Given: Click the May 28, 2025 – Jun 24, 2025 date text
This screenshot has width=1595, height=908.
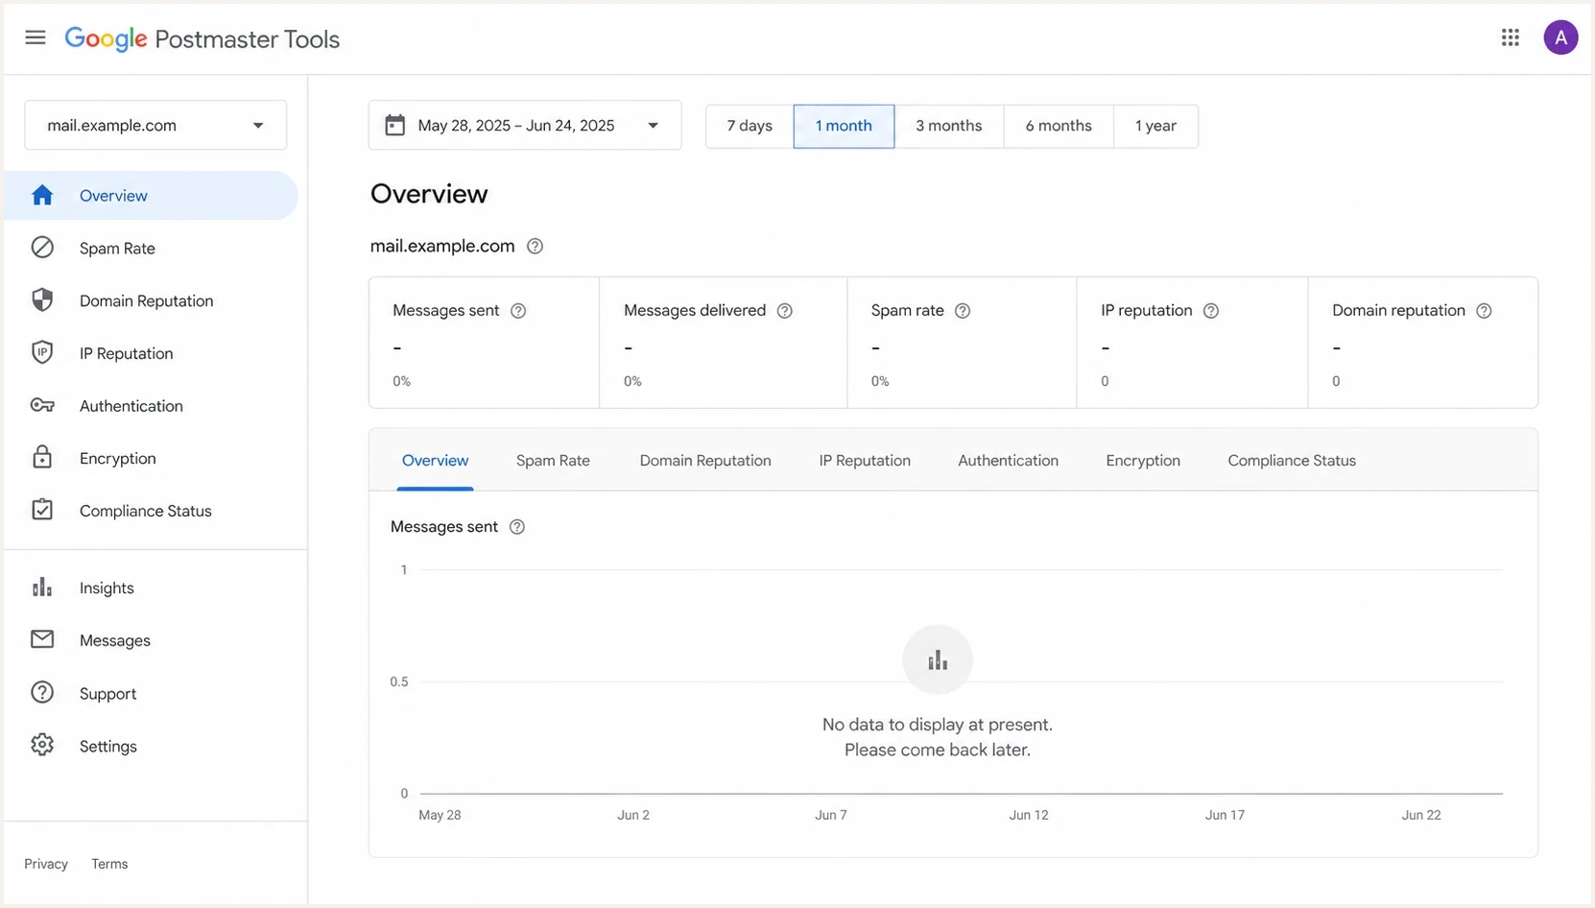Looking at the screenshot, I should pyautogui.click(x=516, y=126).
